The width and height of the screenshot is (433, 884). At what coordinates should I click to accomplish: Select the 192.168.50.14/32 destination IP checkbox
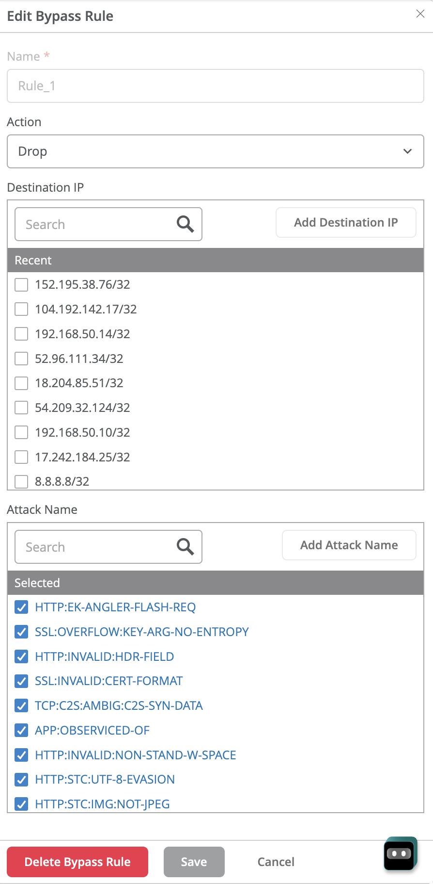click(x=21, y=334)
